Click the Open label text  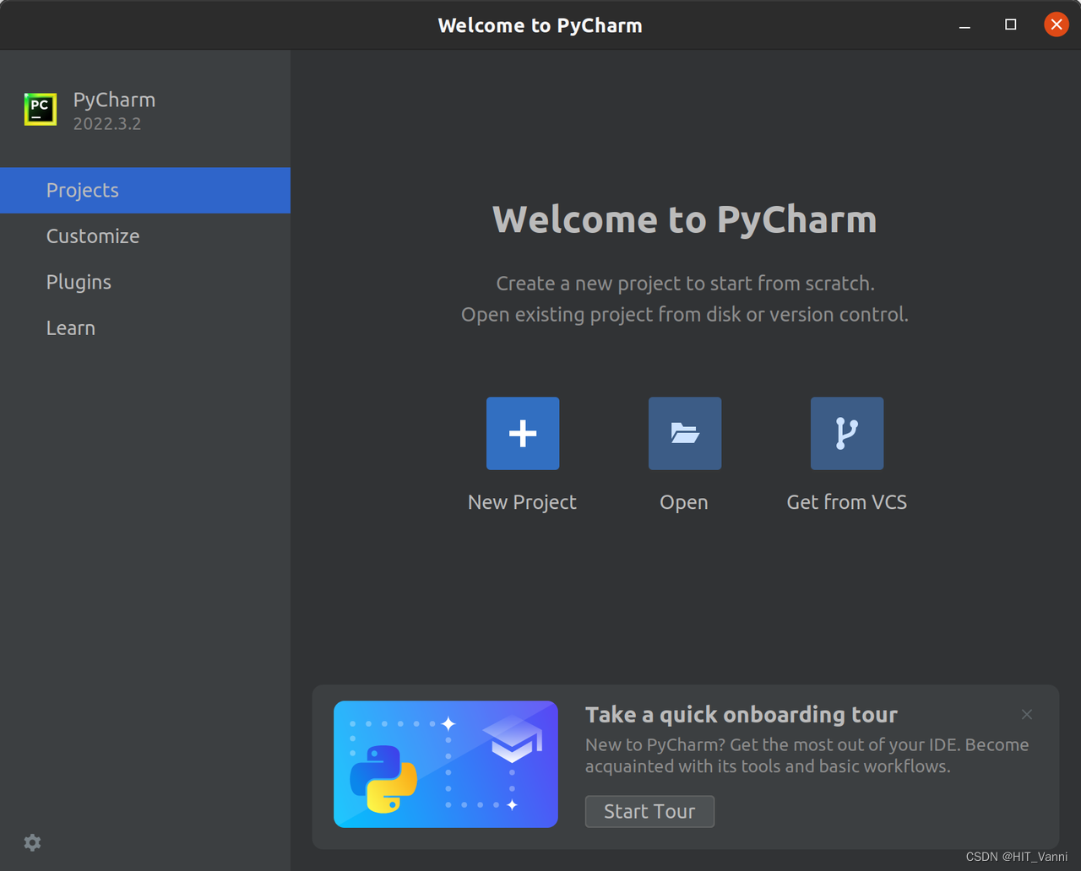(x=684, y=502)
